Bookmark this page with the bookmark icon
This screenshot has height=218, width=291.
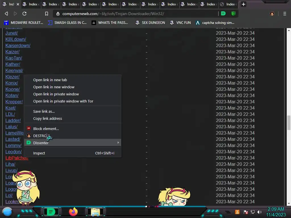[x=47, y=14]
